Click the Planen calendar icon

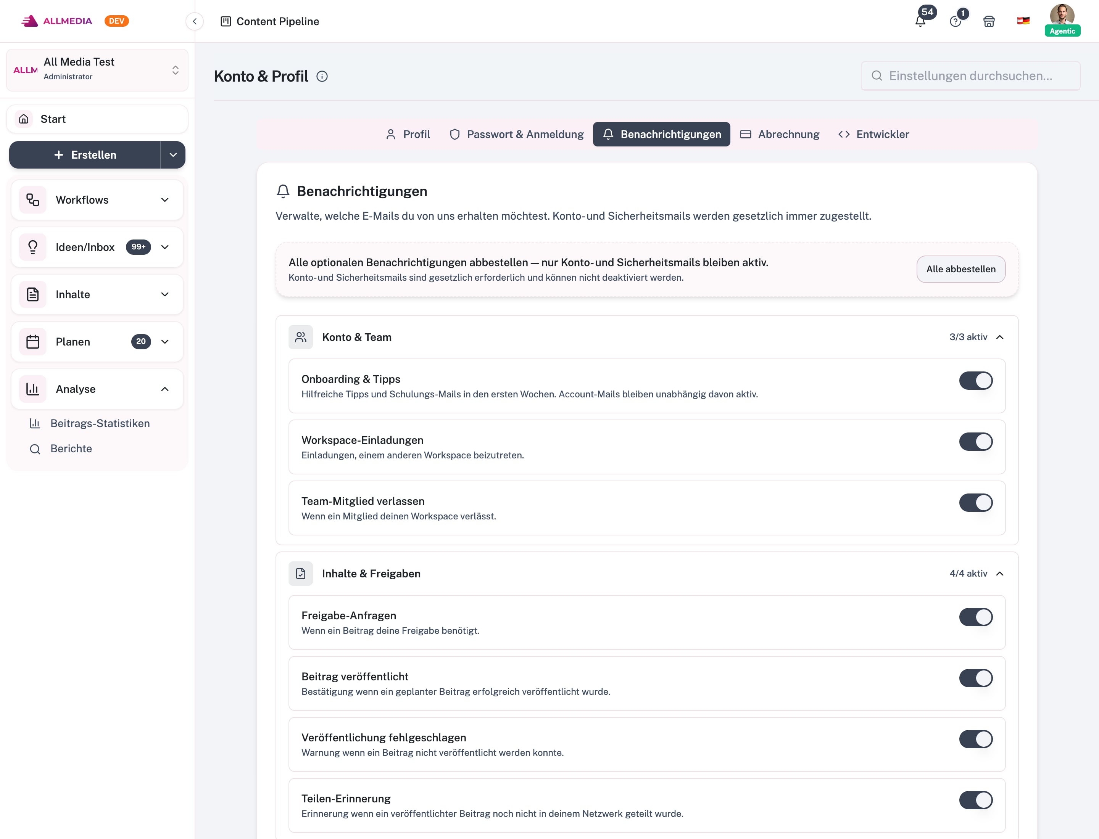[x=33, y=342]
